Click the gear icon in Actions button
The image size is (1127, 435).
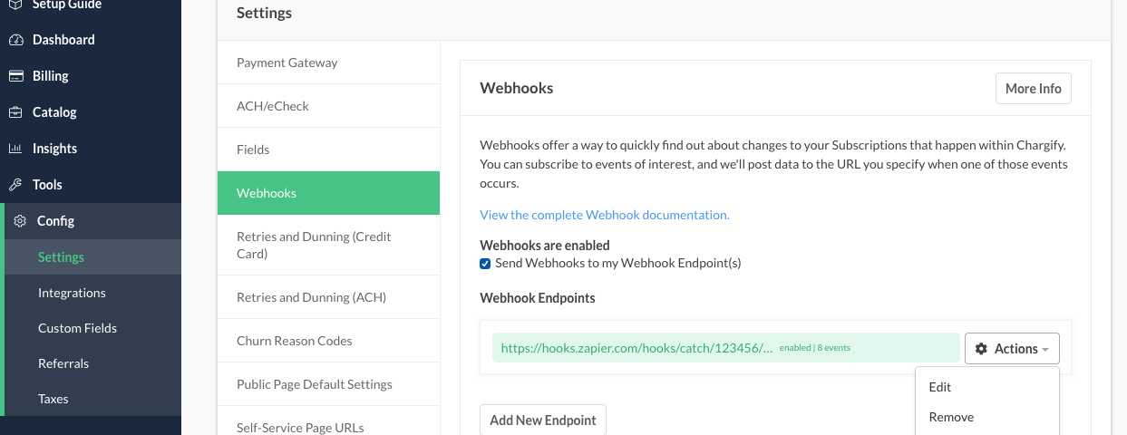981,349
